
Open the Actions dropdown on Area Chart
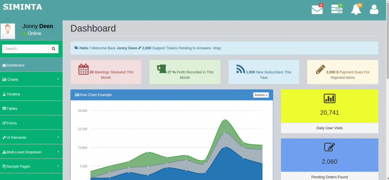(x=261, y=95)
